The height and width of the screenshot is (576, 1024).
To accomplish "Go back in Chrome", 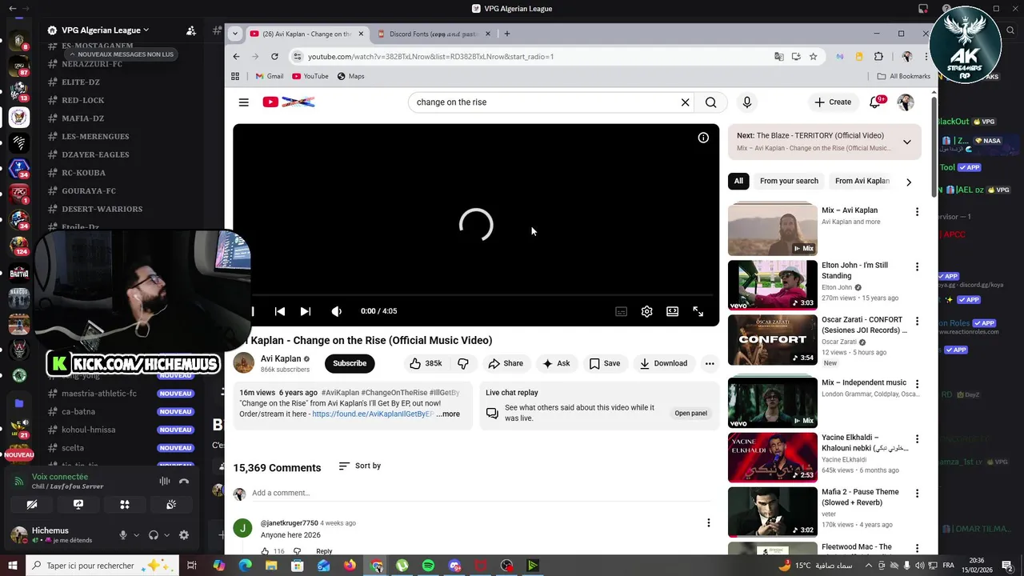I will pos(236,57).
